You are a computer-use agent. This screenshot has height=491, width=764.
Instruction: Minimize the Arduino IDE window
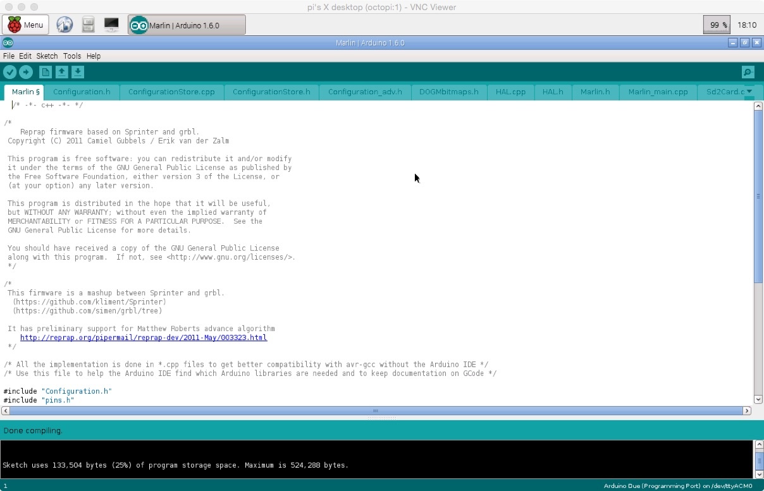pyautogui.click(x=733, y=43)
